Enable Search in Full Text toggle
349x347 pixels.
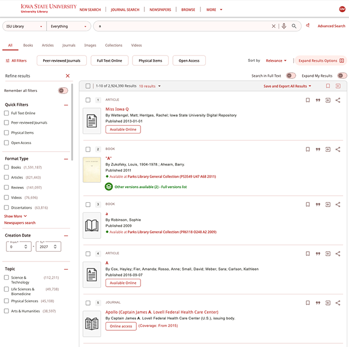tap(291, 75)
